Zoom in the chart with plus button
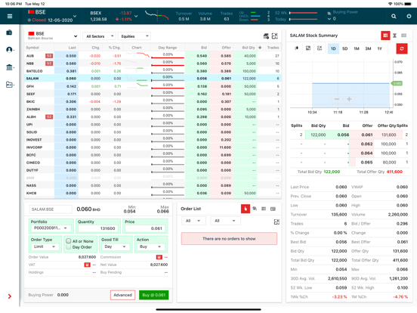417x313 pixels. coord(349,99)
